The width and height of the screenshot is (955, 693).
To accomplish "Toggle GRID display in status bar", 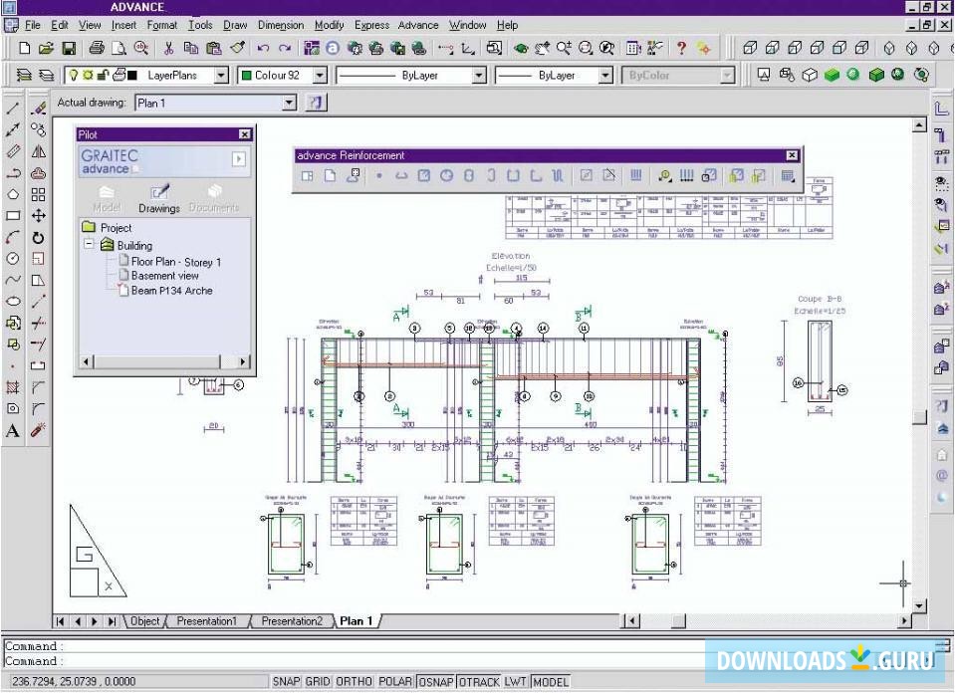I will pos(318,681).
